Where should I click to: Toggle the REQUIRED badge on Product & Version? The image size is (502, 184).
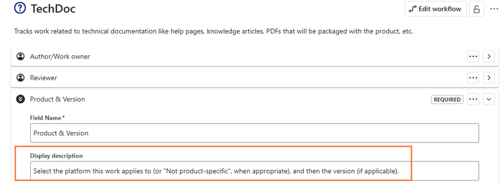(447, 99)
